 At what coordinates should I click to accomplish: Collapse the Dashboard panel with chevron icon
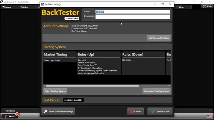(210, 111)
